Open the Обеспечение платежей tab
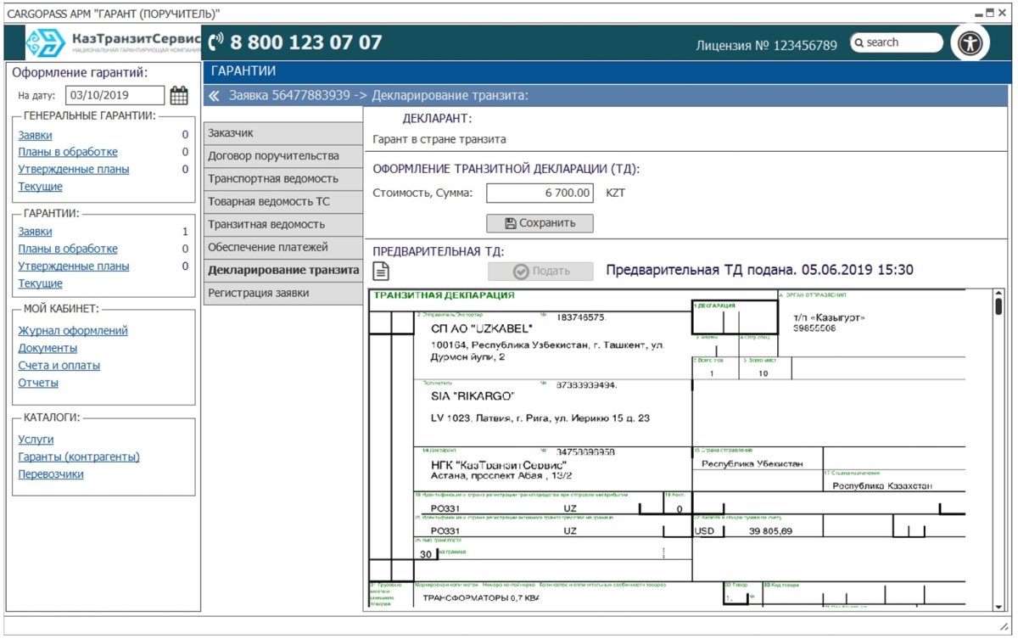The image size is (1018, 639). (283, 248)
